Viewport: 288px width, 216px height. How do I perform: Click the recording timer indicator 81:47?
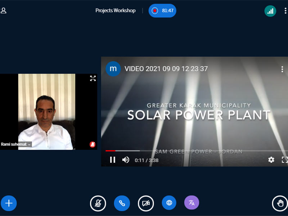(162, 11)
